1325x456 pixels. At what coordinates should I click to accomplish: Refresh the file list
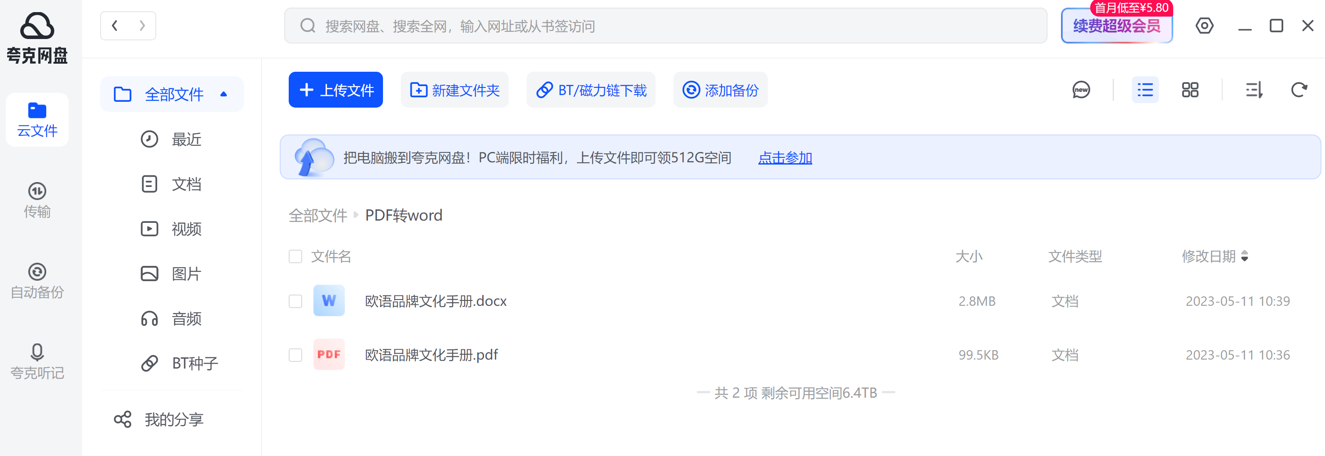(1299, 91)
